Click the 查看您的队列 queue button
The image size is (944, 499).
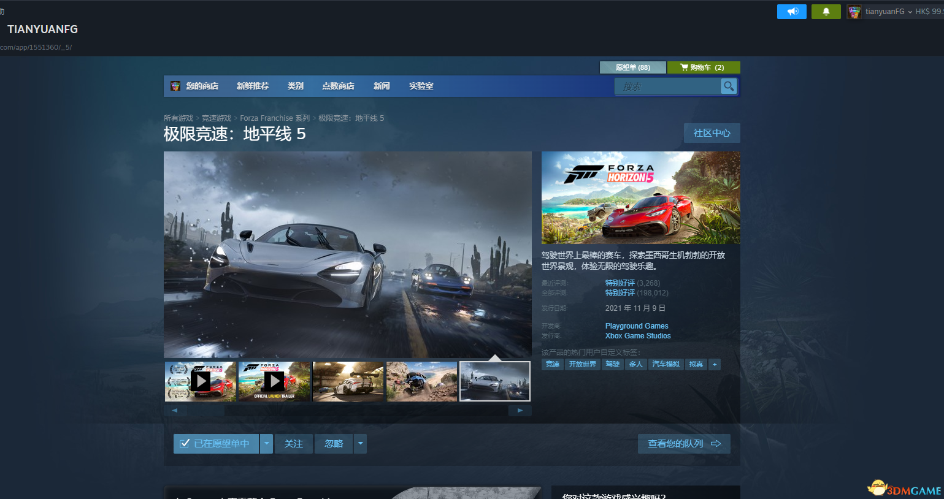point(684,444)
